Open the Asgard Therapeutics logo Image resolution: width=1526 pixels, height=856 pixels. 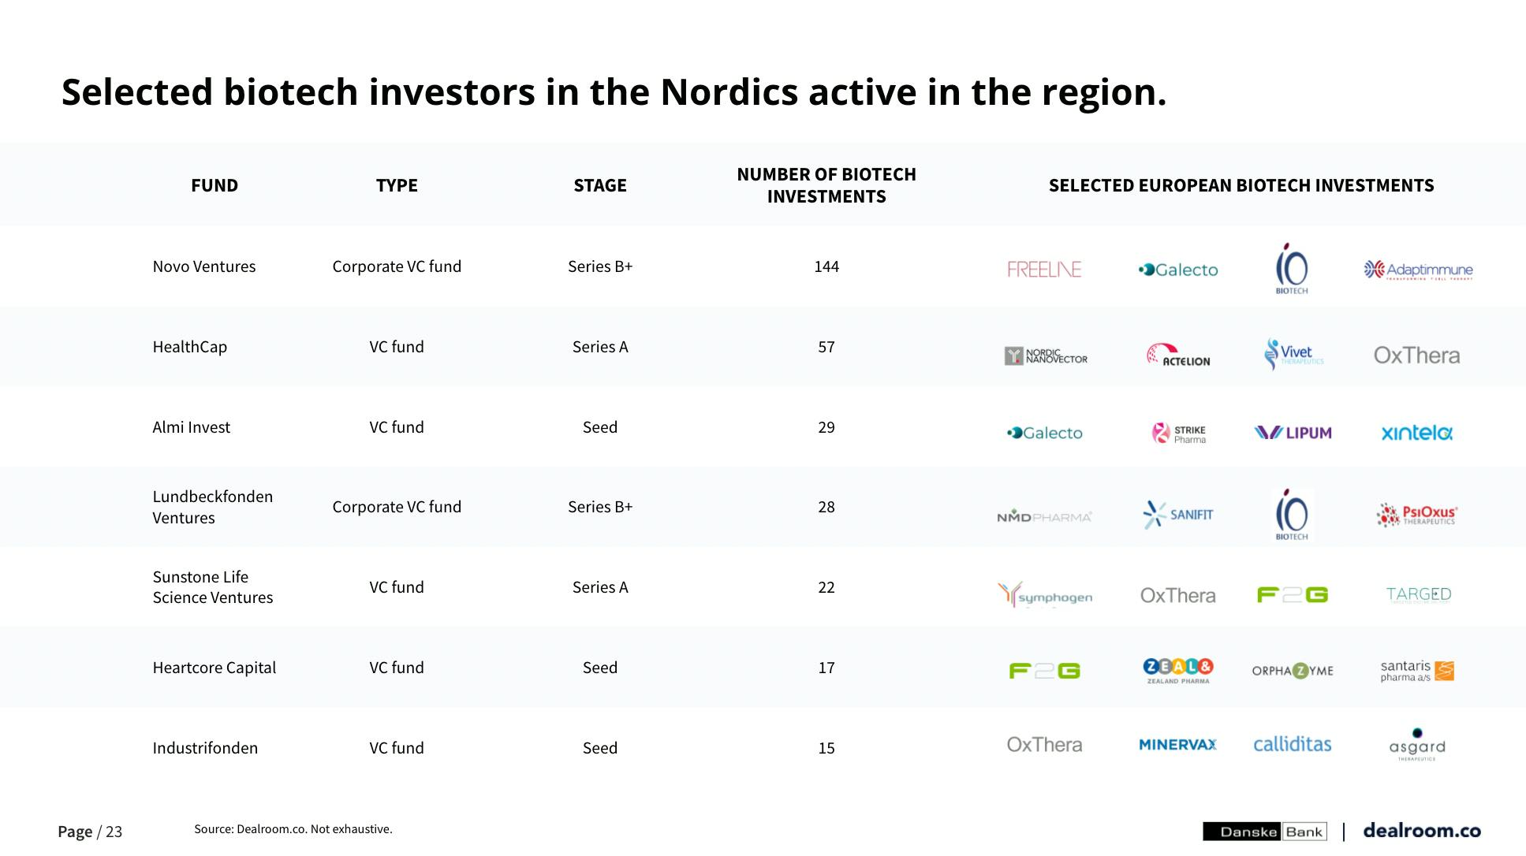point(1417,745)
